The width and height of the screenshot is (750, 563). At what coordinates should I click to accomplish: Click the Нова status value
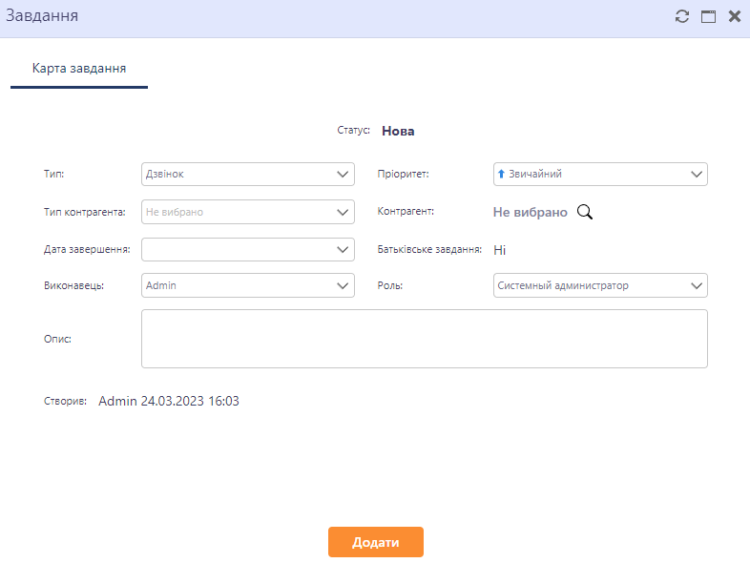(x=398, y=131)
